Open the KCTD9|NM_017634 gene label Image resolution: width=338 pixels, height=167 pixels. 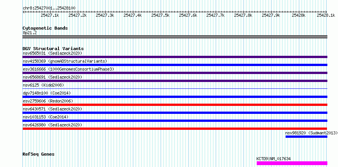pyautogui.click(x=273, y=159)
